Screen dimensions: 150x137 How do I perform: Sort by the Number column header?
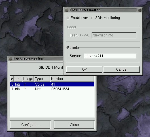click(72, 79)
